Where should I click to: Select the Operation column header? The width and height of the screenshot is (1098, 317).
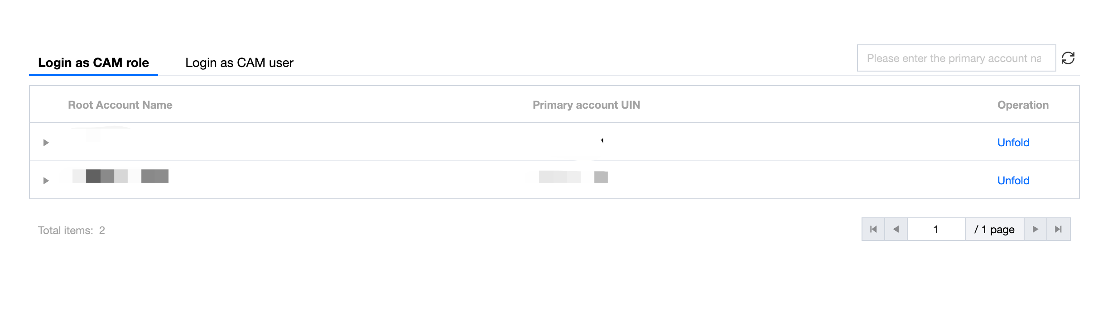pos(1023,105)
